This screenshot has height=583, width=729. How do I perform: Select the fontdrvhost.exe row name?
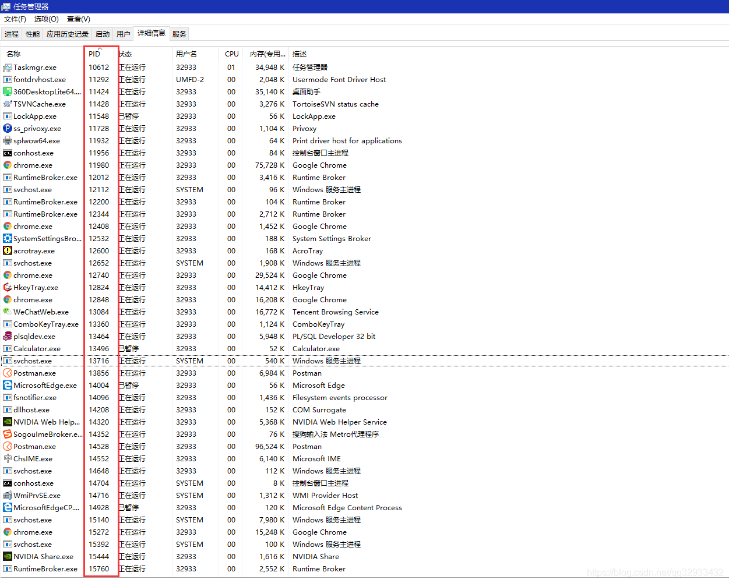[x=40, y=80]
